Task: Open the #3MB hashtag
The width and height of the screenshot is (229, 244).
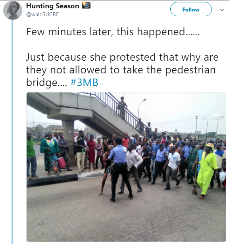Action: click(84, 82)
